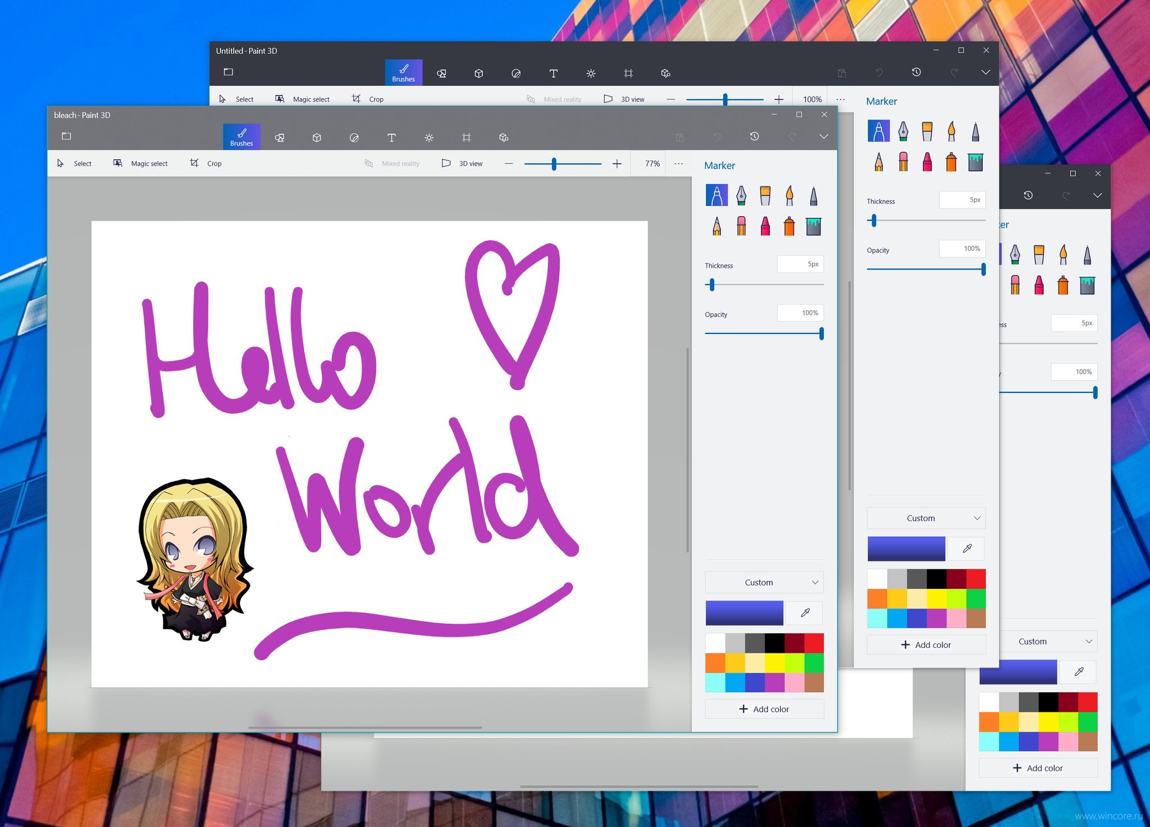Select Watercolor brush in bleach window
This screenshot has height=827, width=1150.
point(790,195)
